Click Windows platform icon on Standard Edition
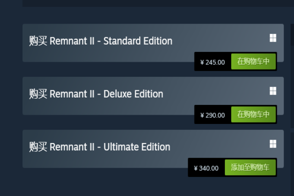The width and height of the screenshot is (294, 196). pos(273,38)
